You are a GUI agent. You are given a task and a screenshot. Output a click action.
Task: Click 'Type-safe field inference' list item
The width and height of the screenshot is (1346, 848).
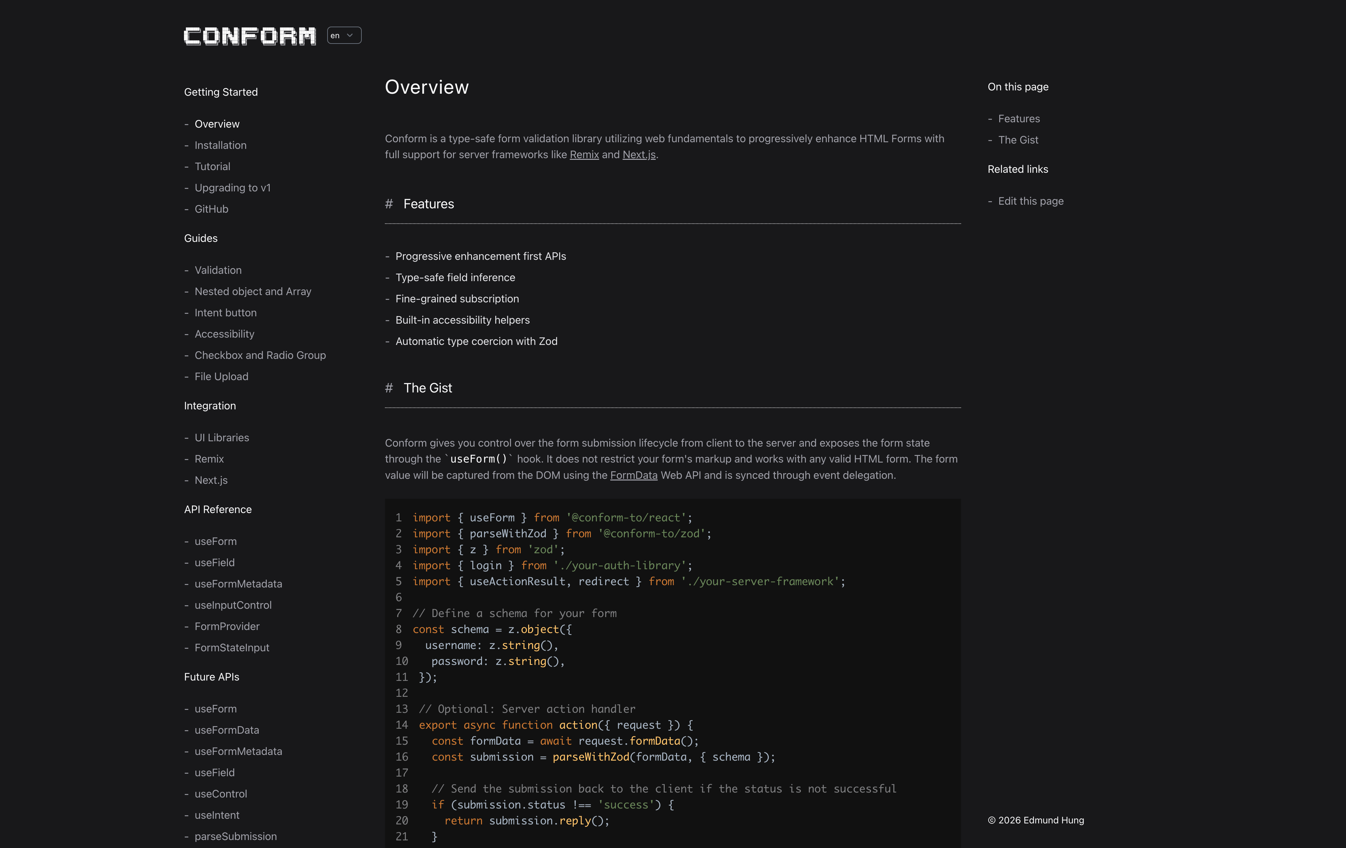point(455,277)
